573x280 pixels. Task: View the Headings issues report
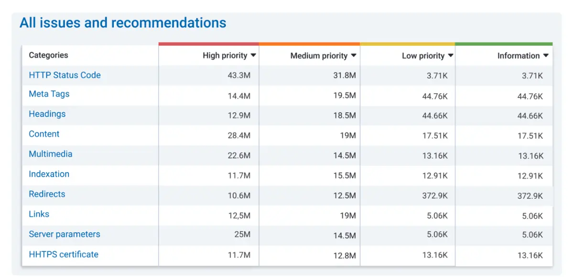pyautogui.click(x=47, y=115)
